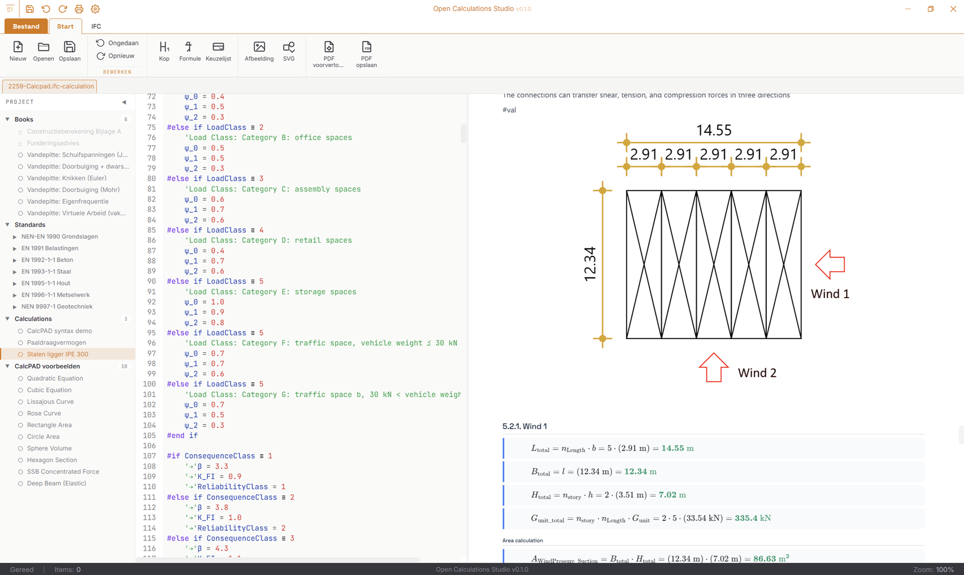
Task: Open Constructieberekening Bijlage A
Action: tap(68, 132)
